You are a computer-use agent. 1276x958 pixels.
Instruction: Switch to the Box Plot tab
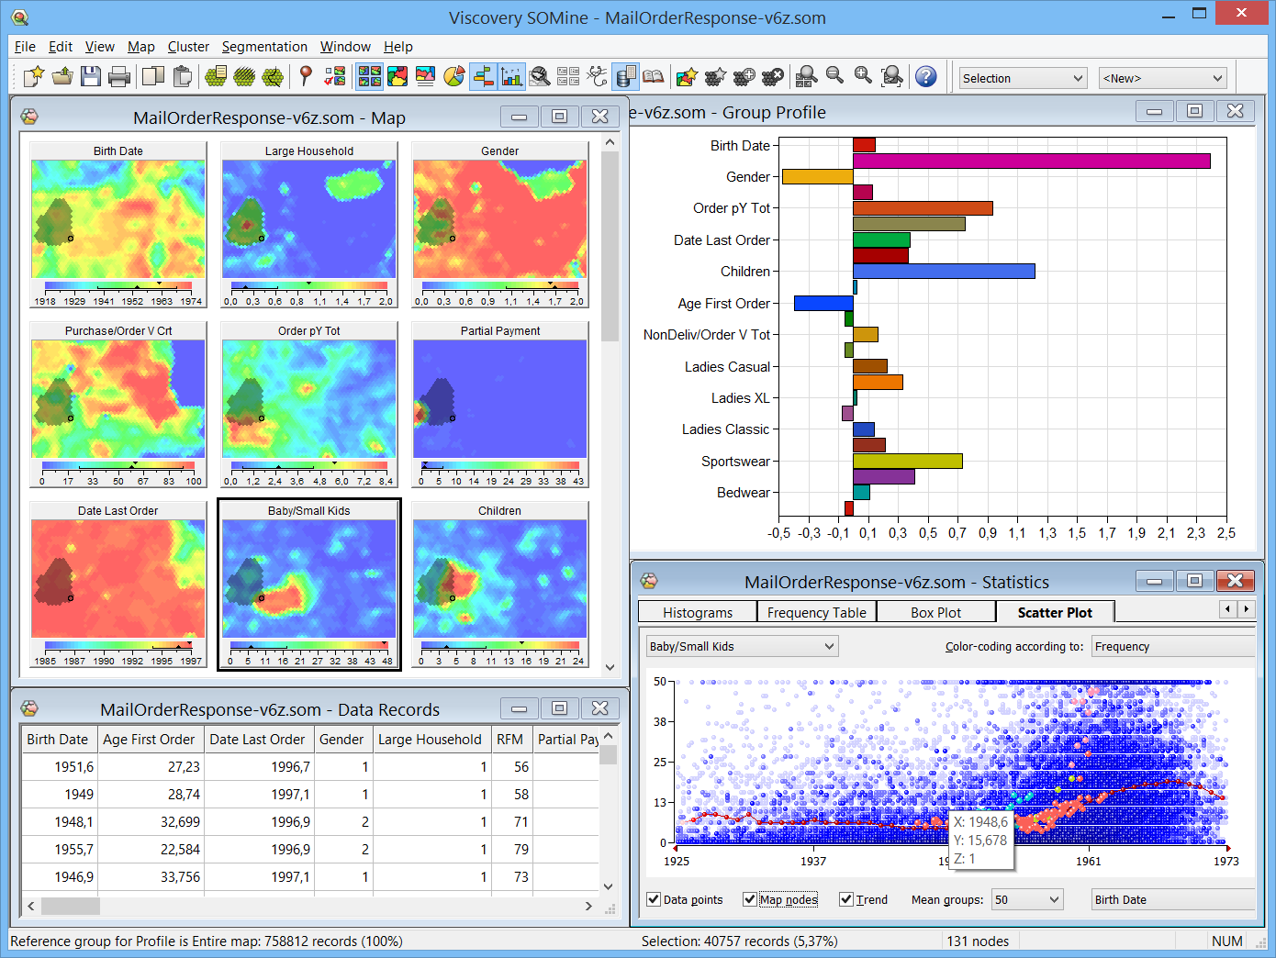pyautogui.click(x=935, y=613)
